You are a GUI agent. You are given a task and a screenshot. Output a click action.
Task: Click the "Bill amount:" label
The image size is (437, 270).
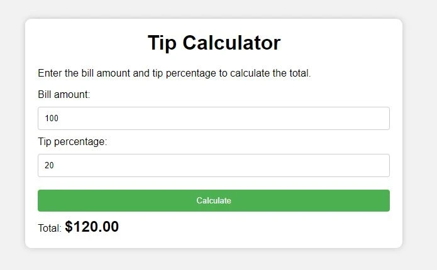click(64, 95)
